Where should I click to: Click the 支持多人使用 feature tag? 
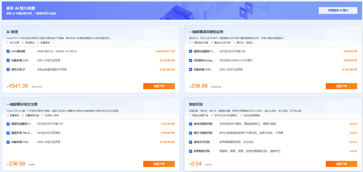52,115
